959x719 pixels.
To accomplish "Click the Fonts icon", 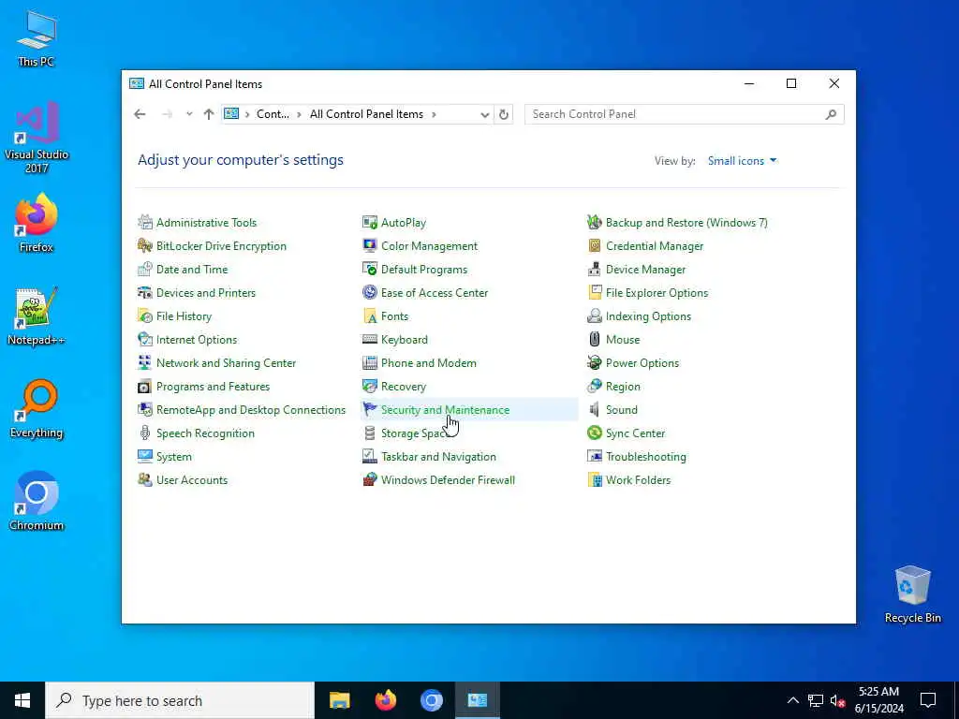I will (x=369, y=316).
